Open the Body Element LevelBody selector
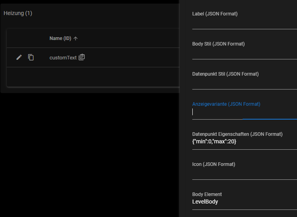This screenshot has height=217, width=297. tap(245, 202)
